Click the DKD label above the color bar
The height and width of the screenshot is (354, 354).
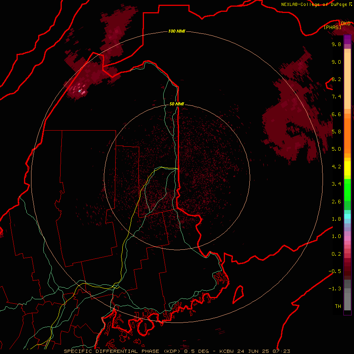(346, 24)
